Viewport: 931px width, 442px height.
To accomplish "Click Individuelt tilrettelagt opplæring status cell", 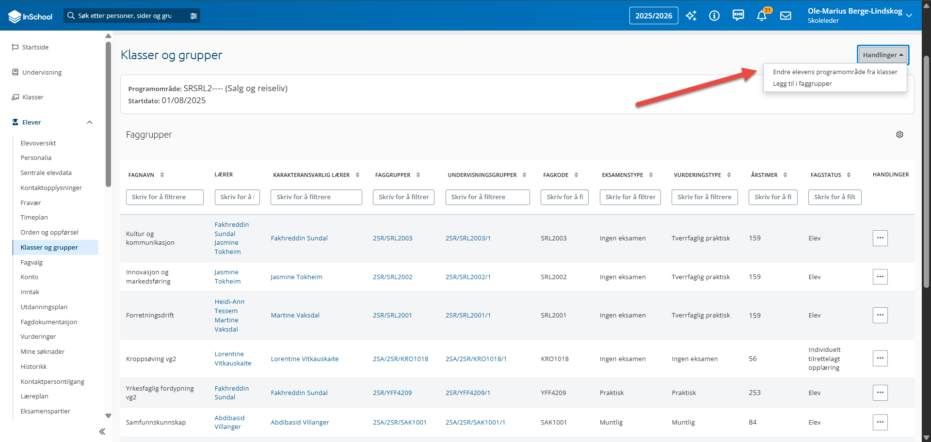I will tap(824, 359).
